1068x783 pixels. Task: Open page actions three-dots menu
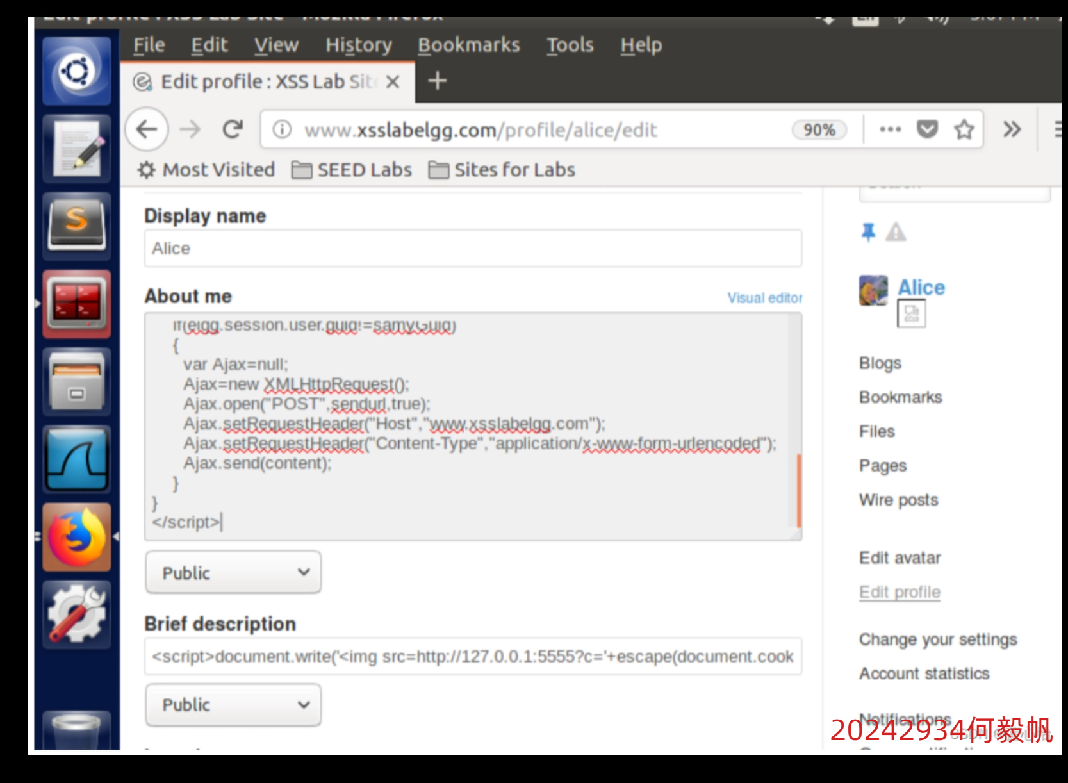891,129
